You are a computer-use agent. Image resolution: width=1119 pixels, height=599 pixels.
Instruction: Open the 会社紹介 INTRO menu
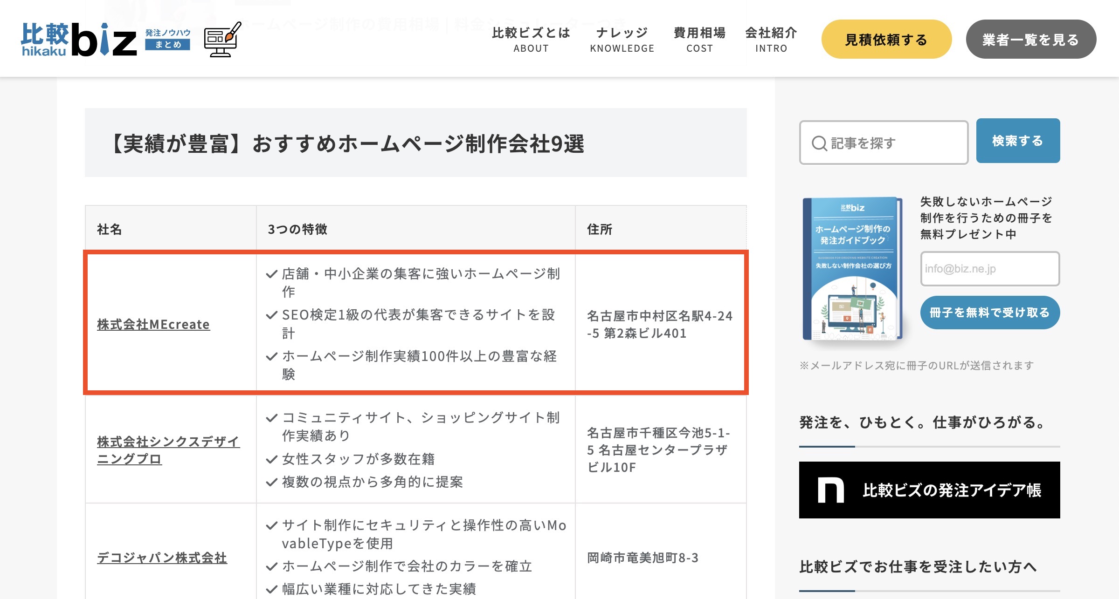tap(771, 40)
